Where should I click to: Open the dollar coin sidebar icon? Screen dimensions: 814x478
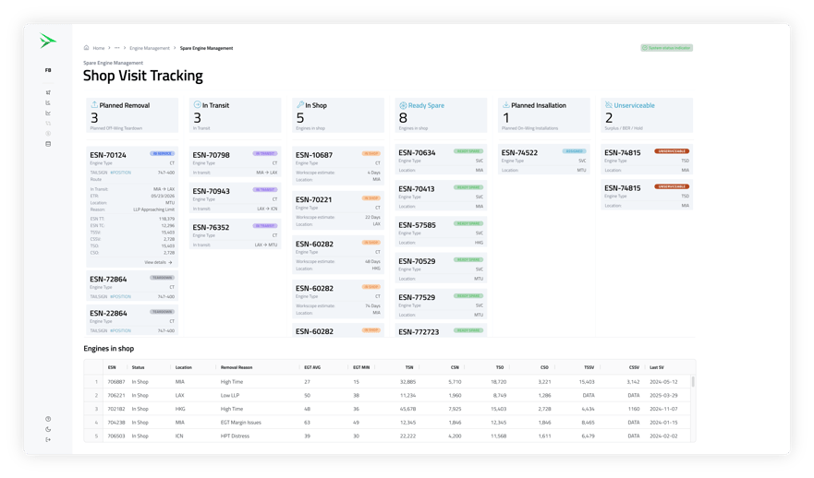coord(48,134)
